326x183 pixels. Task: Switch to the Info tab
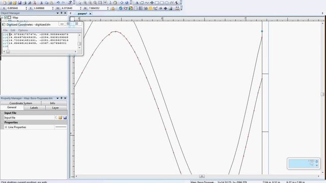54,103
